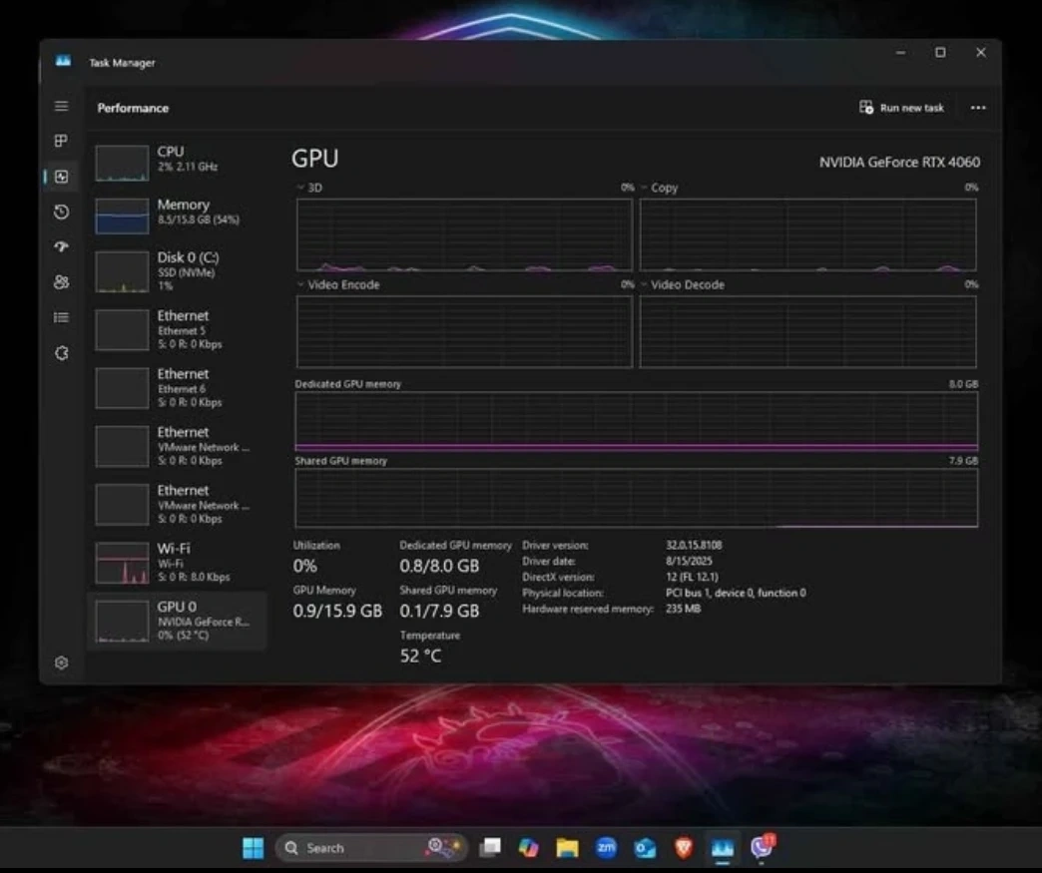Open the Processes page in sidebar
The image size is (1042, 873).
(x=61, y=141)
